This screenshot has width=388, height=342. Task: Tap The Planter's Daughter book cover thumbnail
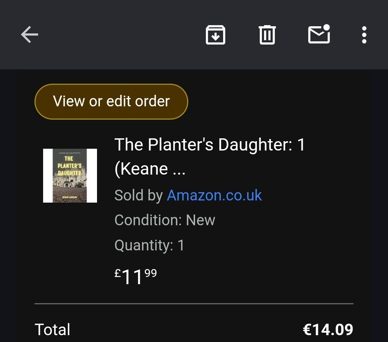tap(70, 176)
